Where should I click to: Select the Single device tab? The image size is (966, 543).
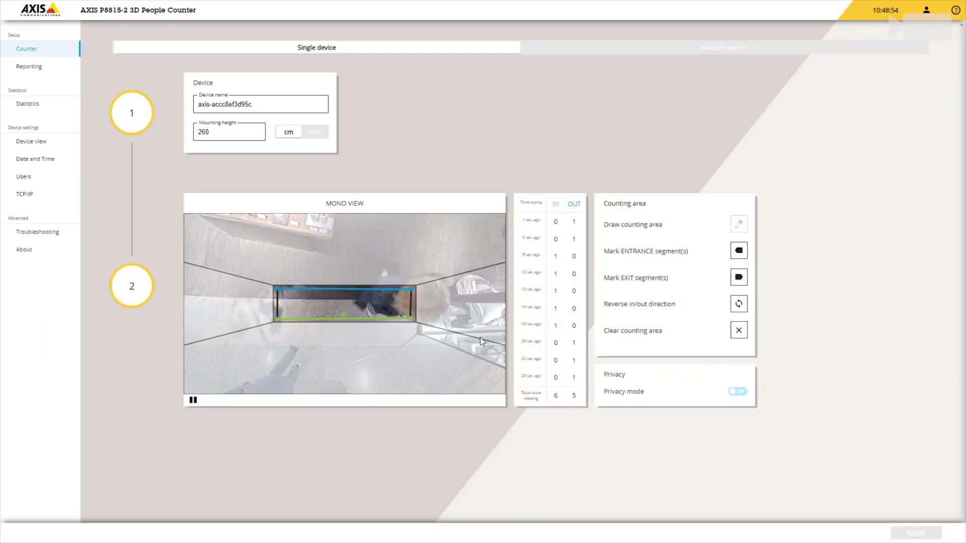(x=316, y=48)
